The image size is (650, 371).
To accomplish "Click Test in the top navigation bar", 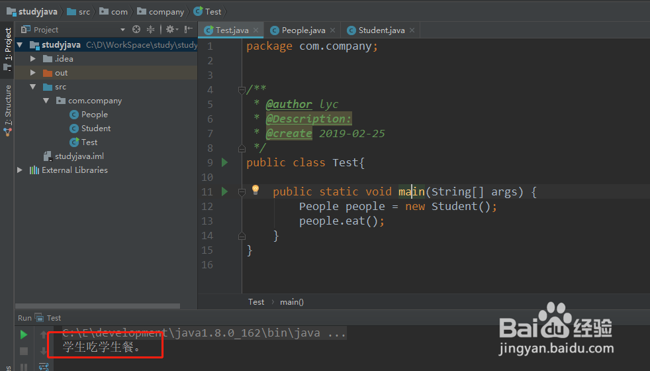I will 208,12.
